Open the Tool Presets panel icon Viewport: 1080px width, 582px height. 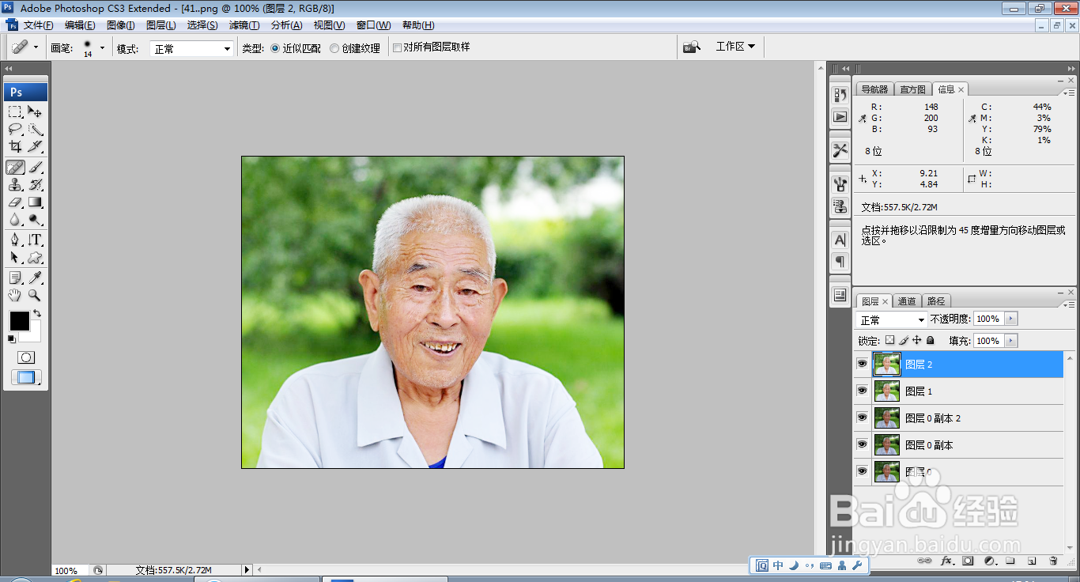pos(840,149)
